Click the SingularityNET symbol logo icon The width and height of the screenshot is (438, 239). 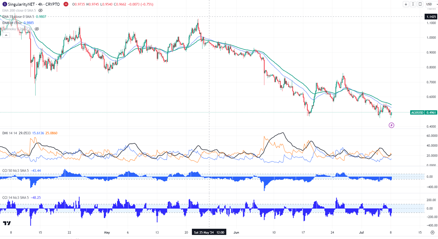tap(4, 4)
